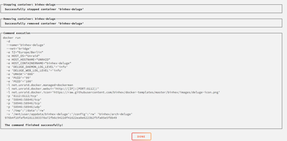Click the 'Stopping container: binhex-deluge' heading

[x=30, y=4]
